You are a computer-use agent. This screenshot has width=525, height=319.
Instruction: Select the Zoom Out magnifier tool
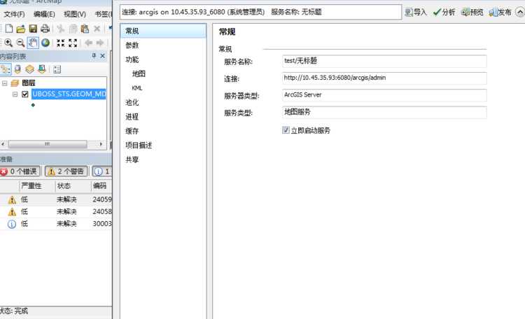coord(20,43)
